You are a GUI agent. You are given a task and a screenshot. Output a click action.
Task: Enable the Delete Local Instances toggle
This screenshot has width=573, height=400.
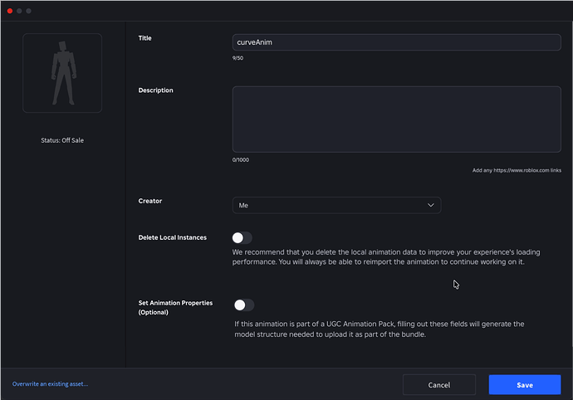coord(242,238)
